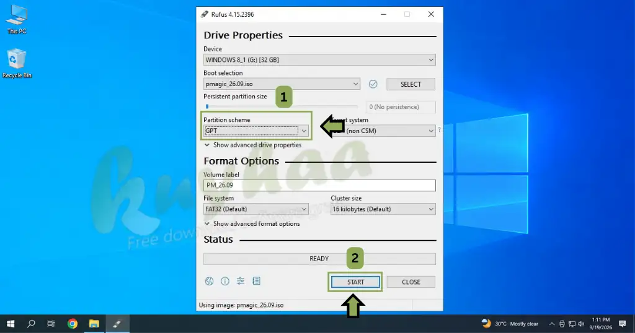The image size is (635, 333).
Task: Open the notification center icon
Action: coord(623,324)
